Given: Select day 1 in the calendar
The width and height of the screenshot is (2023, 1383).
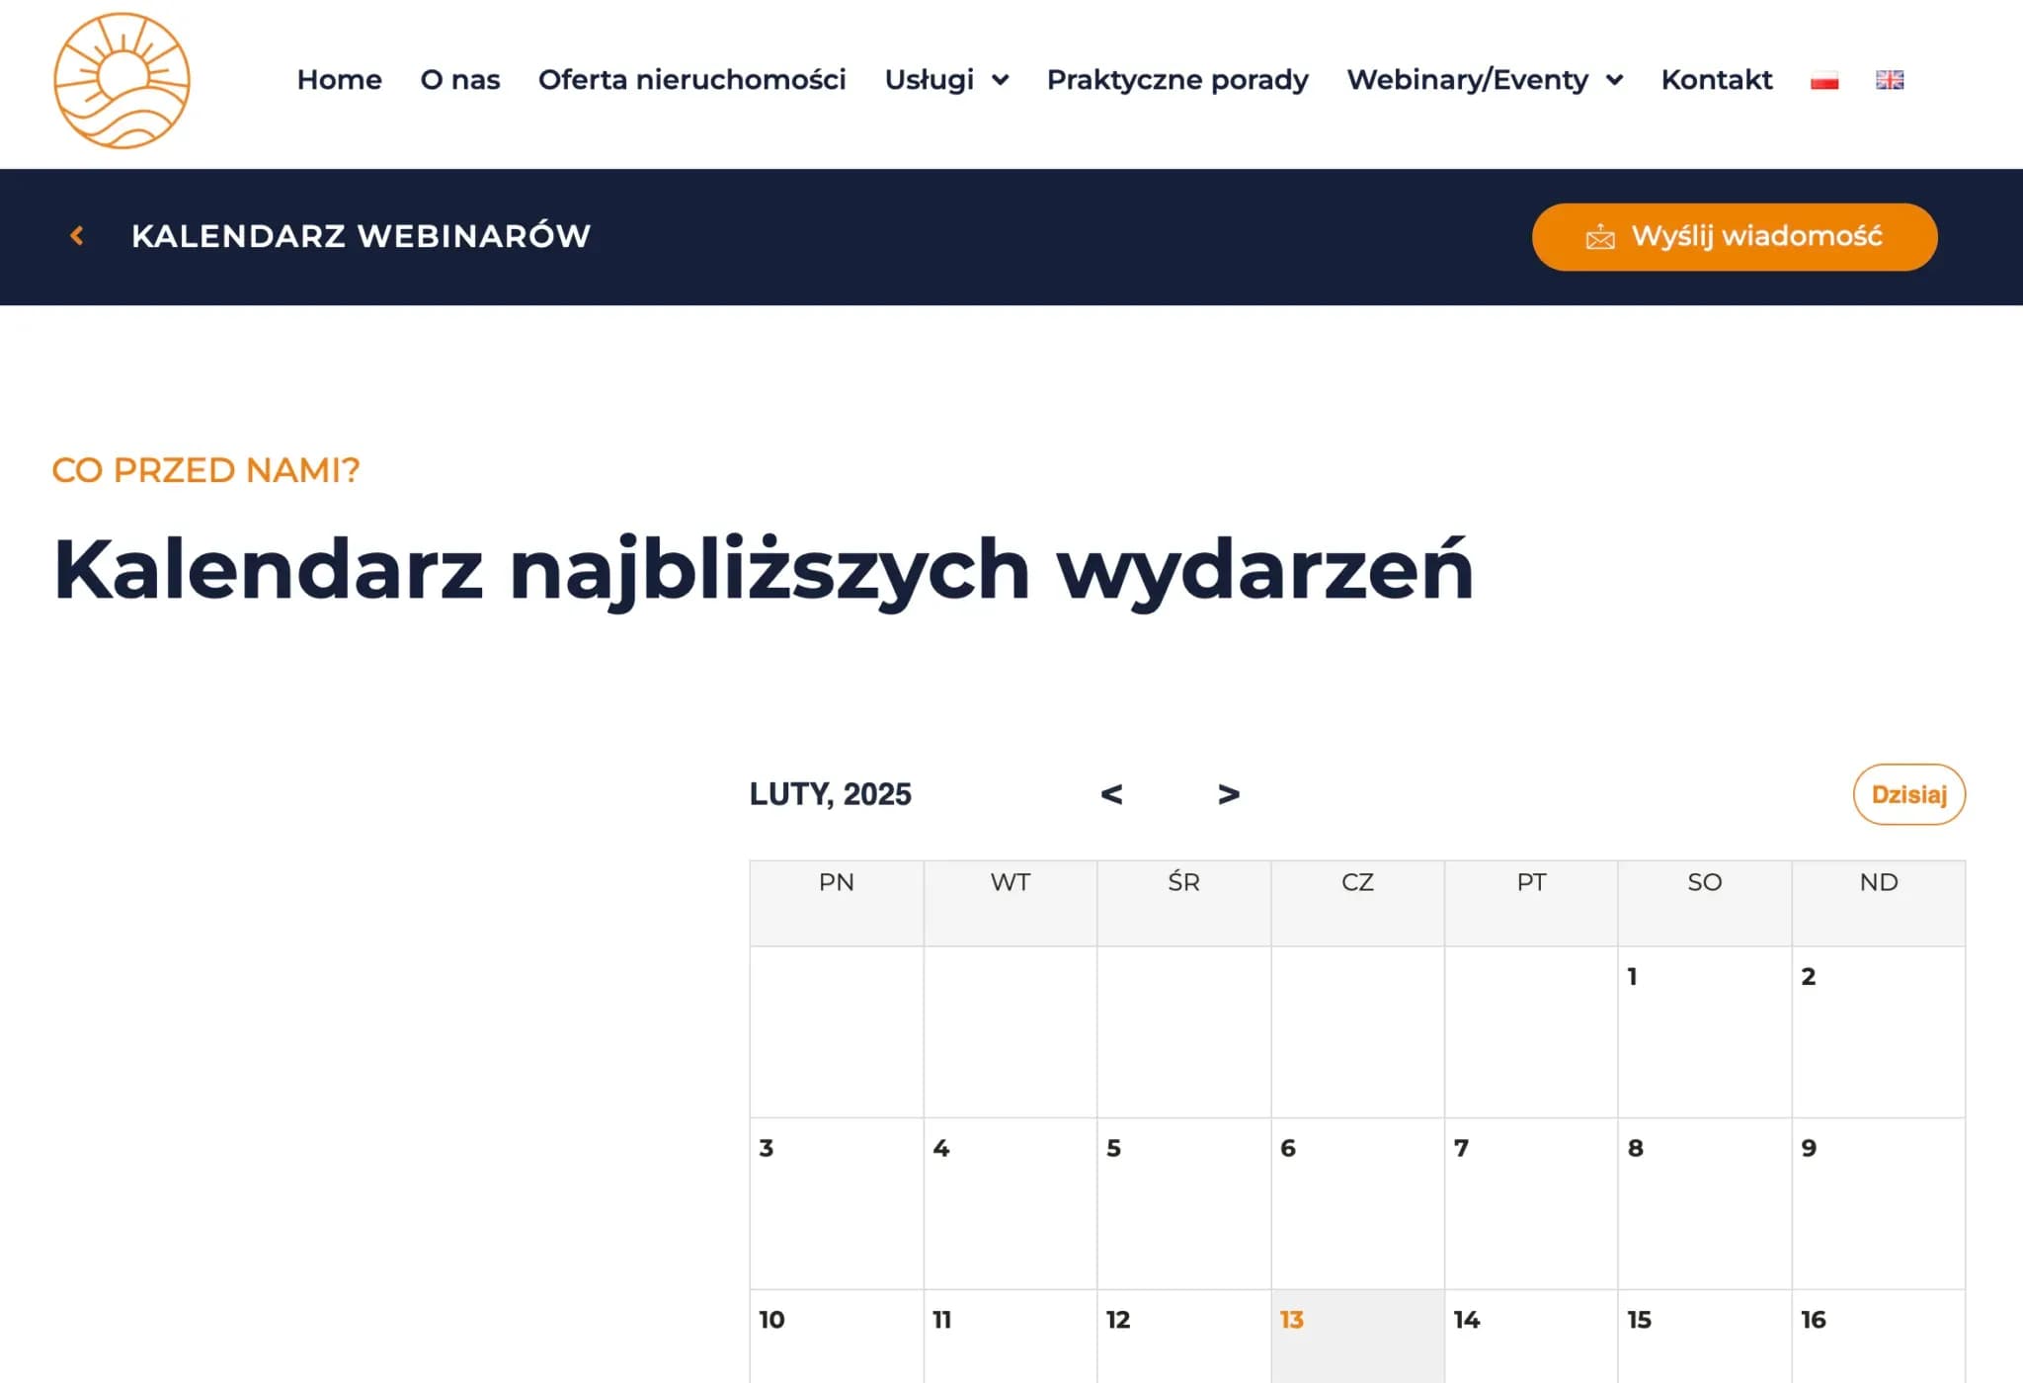Looking at the screenshot, I should pyautogui.click(x=1704, y=1031).
